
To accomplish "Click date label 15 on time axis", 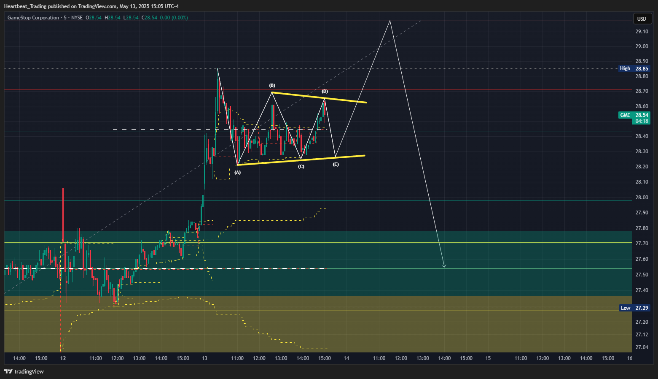I will [x=488, y=358].
